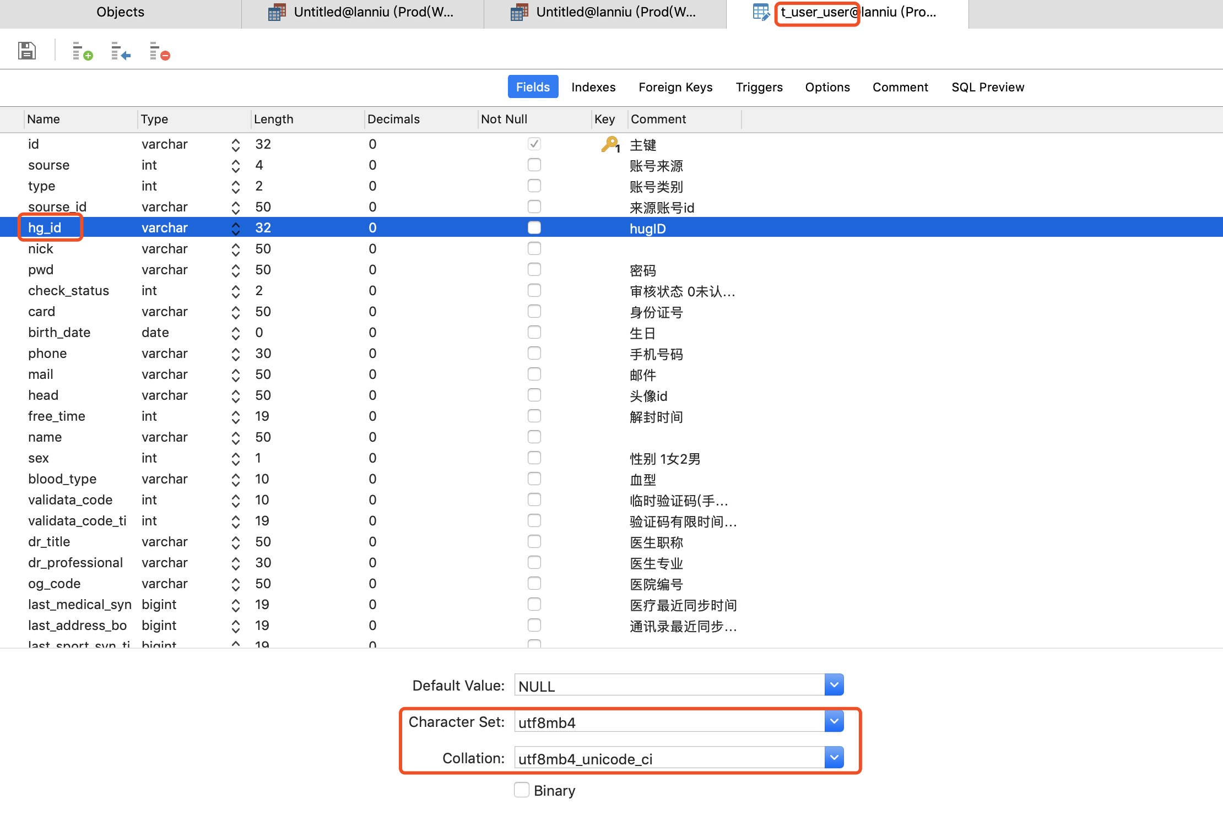This screenshot has height=815, width=1223.
Task: Click the primary key icon on id row
Action: point(610,144)
